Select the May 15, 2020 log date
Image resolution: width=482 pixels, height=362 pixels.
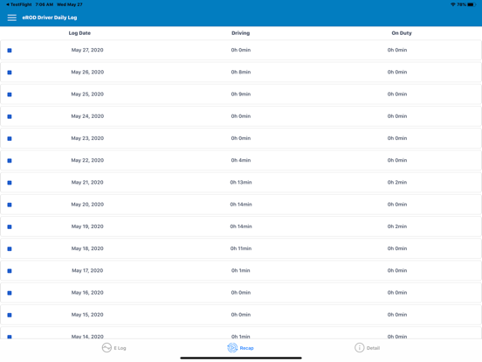pos(87,315)
